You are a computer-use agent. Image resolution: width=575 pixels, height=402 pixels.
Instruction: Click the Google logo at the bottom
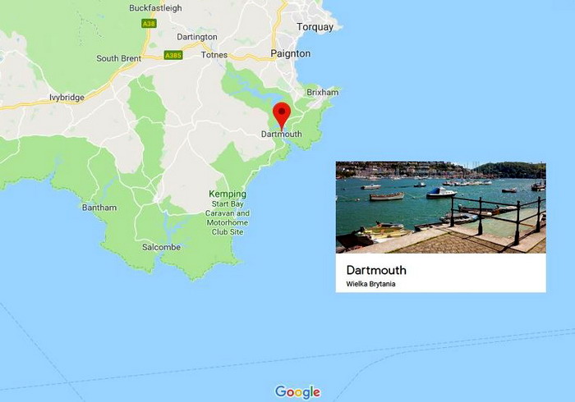[x=297, y=392]
